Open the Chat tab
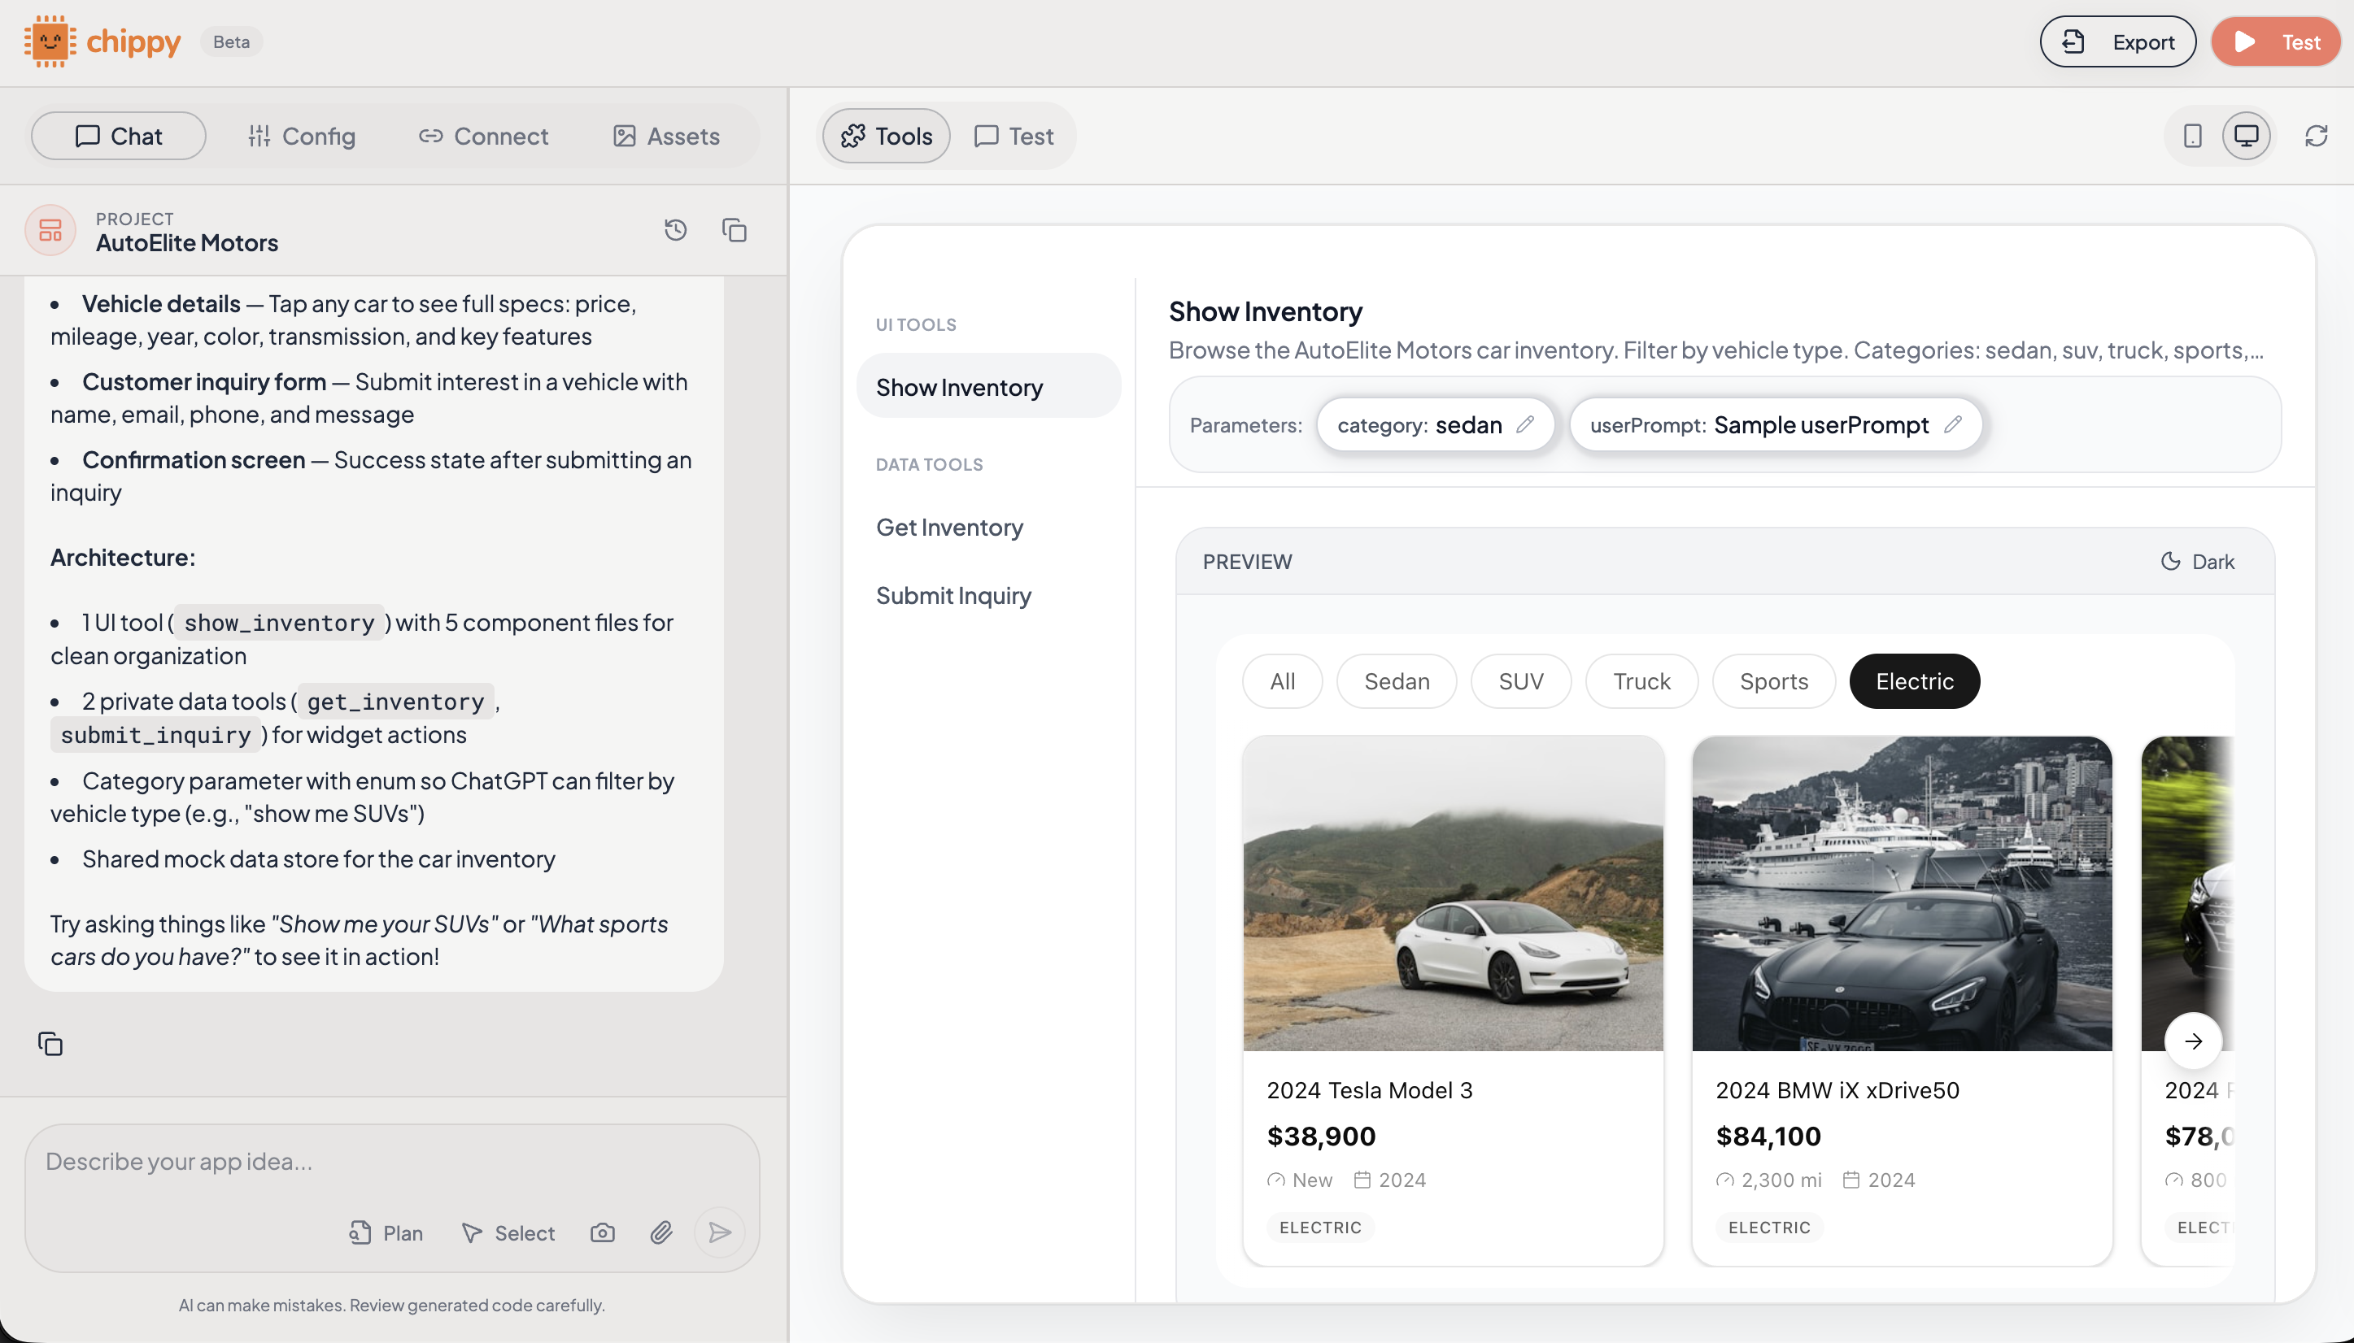The height and width of the screenshot is (1343, 2354). point(118,137)
